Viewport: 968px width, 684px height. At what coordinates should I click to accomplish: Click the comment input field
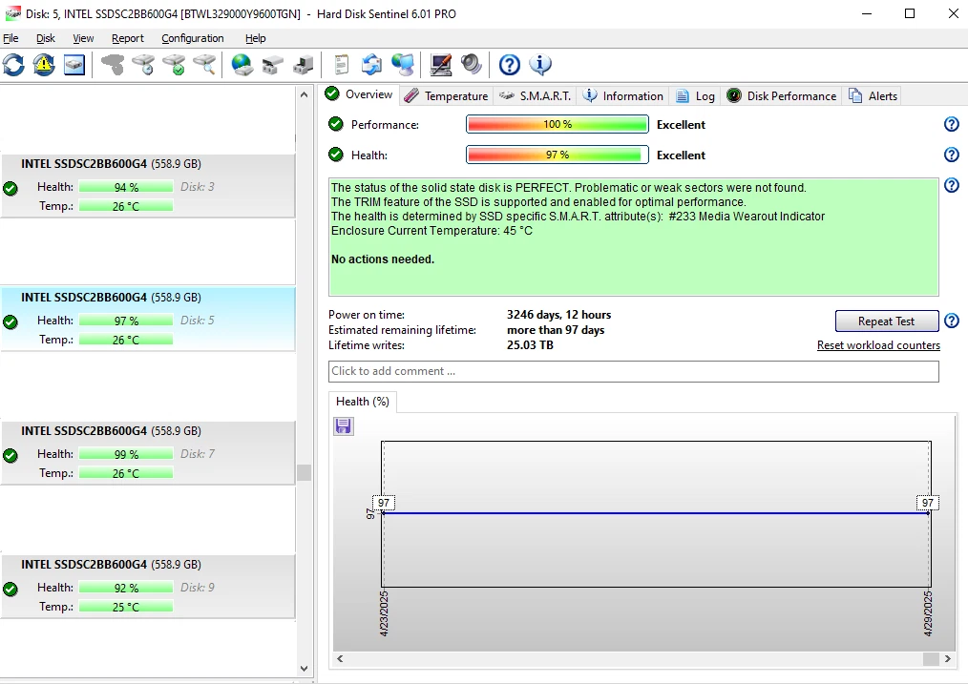[633, 371]
